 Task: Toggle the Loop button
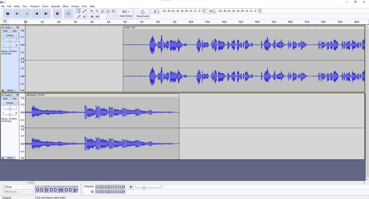tap(68, 14)
